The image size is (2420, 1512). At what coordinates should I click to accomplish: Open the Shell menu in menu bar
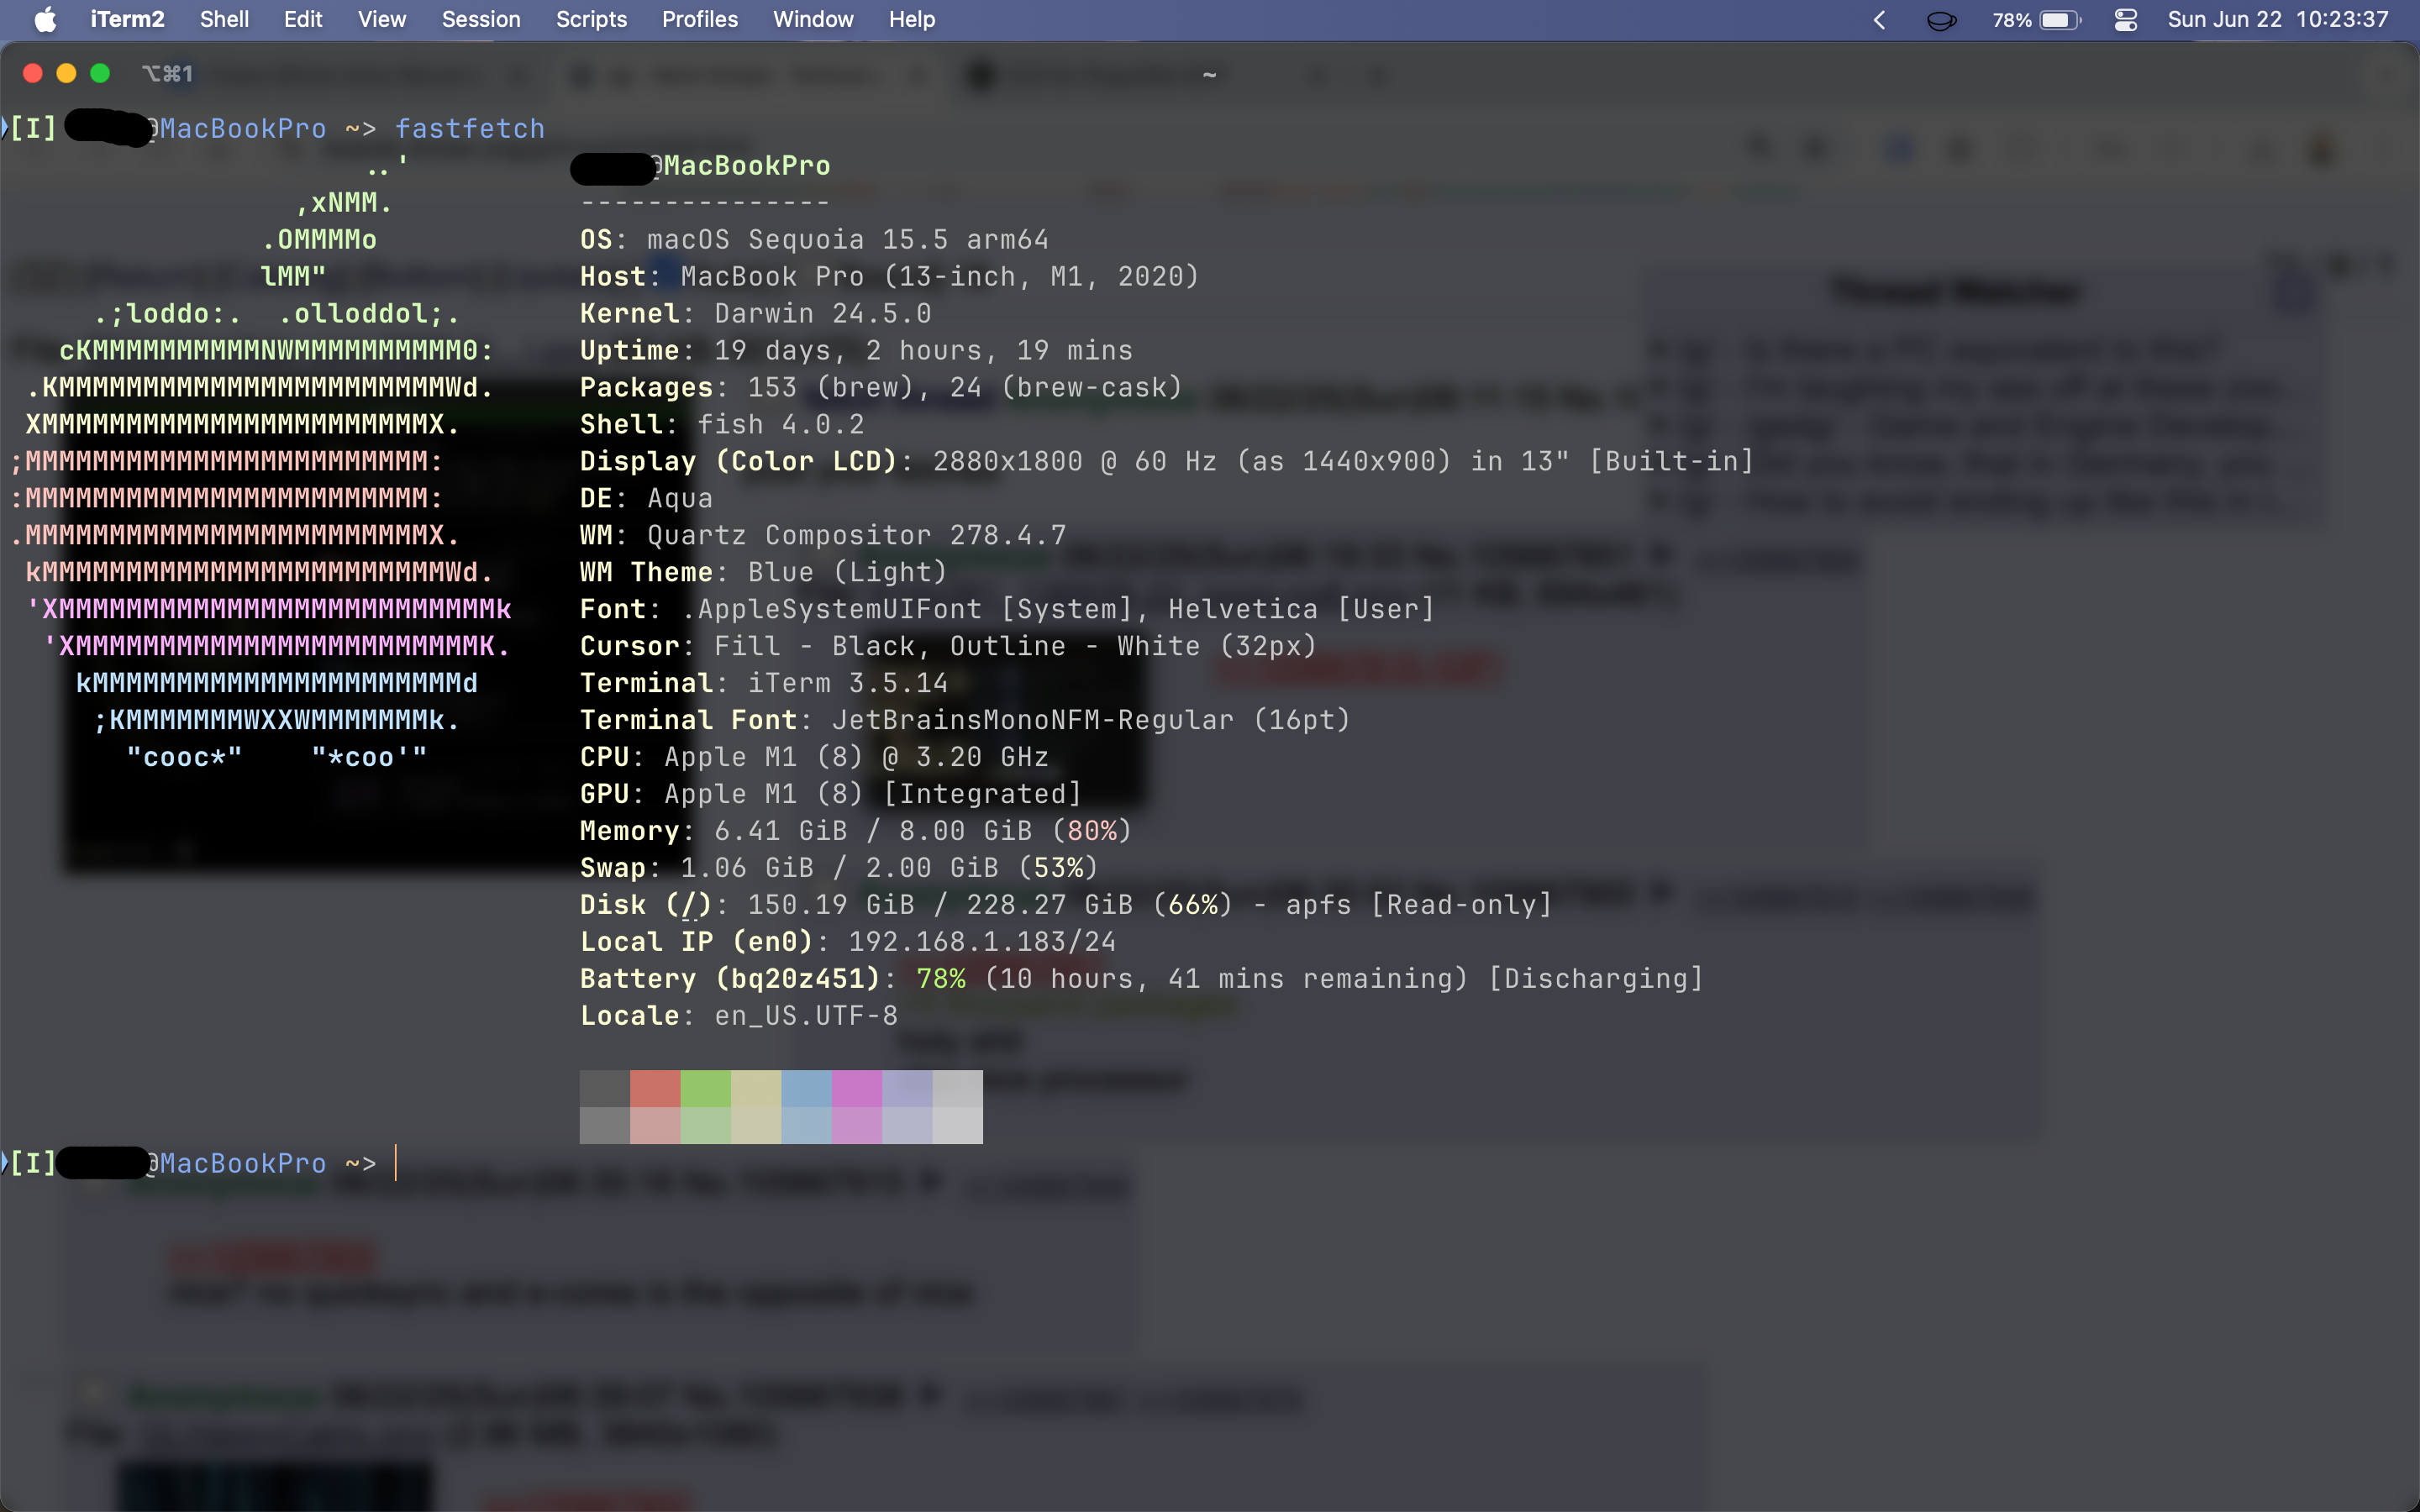pos(224,20)
